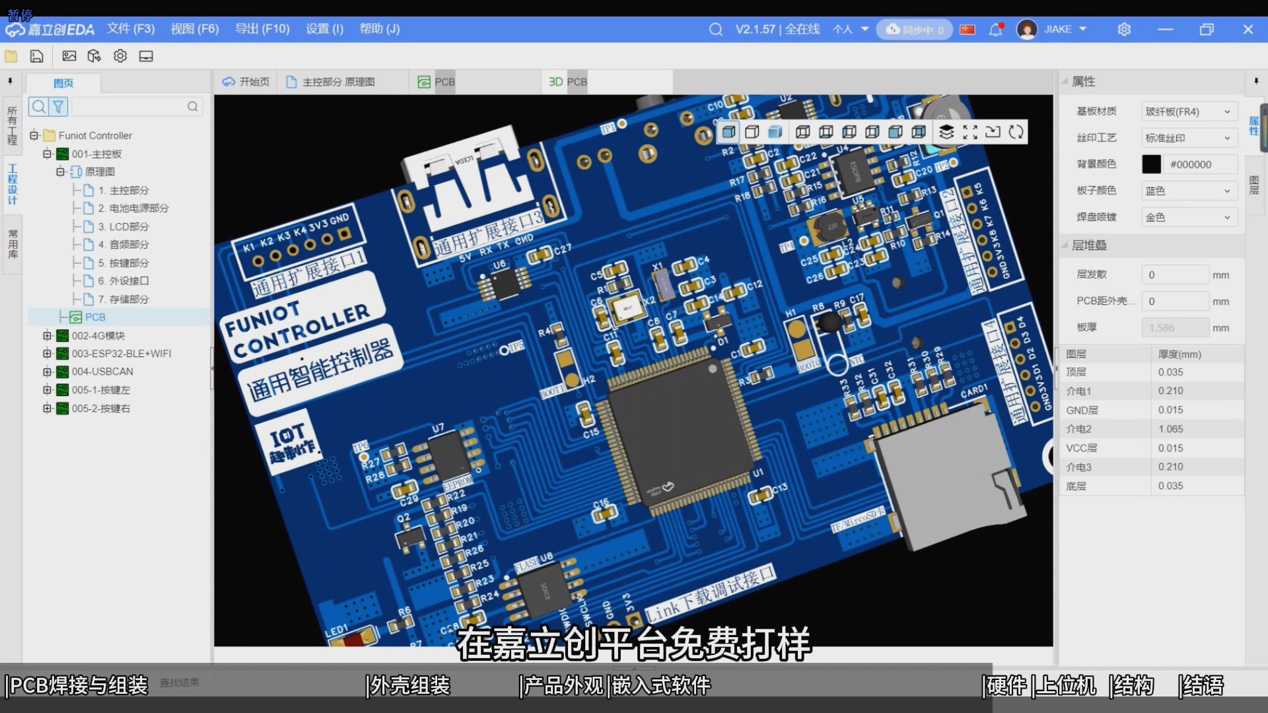Click the export arrow tray icon in 3D toolbar
This screenshot has width=1268, height=713.
click(993, 132)
